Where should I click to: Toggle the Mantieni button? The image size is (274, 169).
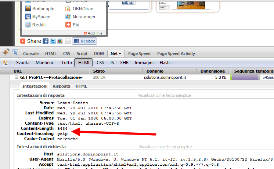tap(44, 63)
